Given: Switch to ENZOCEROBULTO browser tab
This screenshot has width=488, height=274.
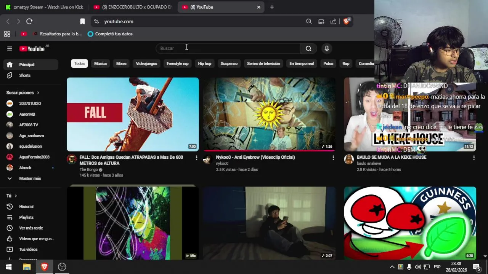Looking at the screenshot, I should coord(133,7).
